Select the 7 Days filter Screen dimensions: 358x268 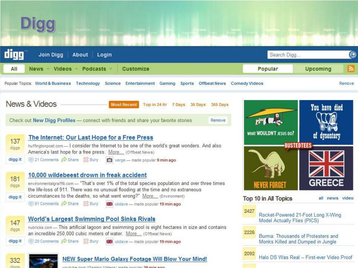pyautogui.click(x=179, y=105)
